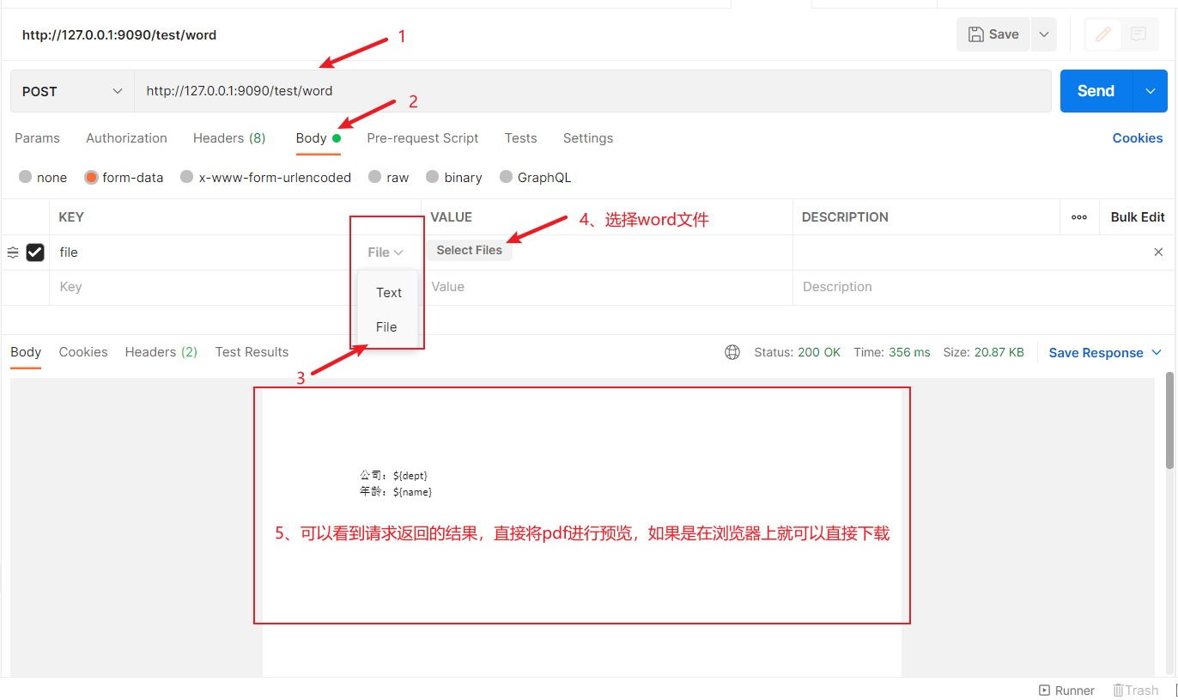This screenshot has height=700, width=1178.
Task: Choose Text from the type menu
Action: click(x=389, y=293)
